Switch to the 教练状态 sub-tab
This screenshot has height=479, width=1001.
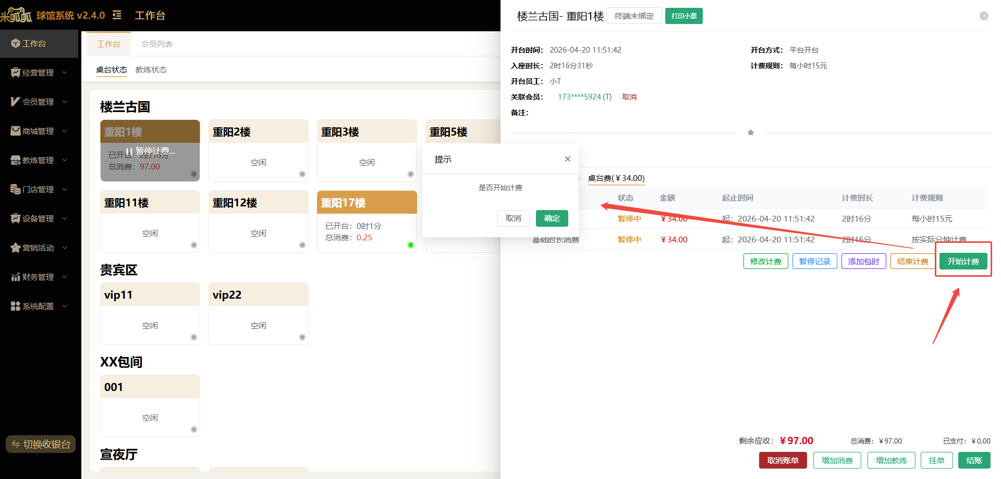[x=151, y=69]
